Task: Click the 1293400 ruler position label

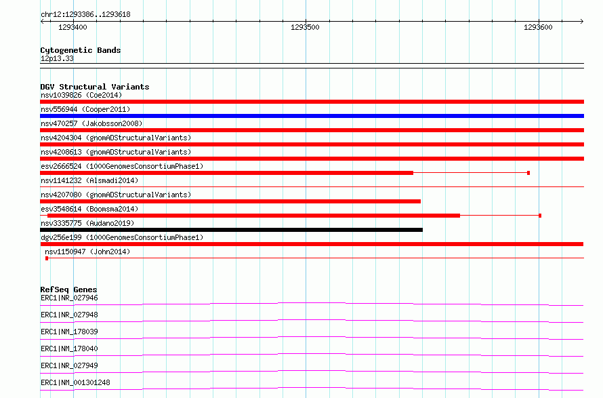Action: pos(72,27)
